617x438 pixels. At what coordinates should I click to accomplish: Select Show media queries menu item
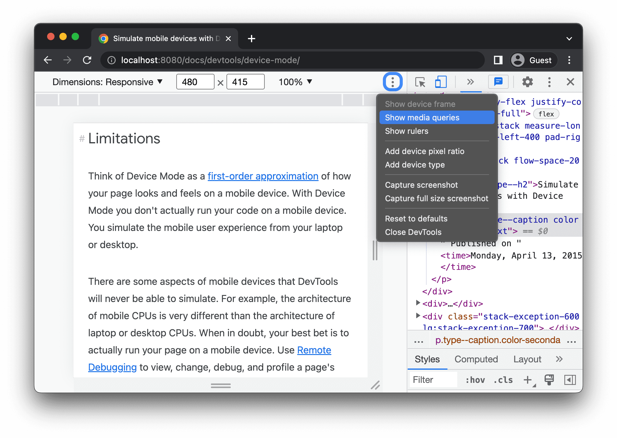[421, 118]
